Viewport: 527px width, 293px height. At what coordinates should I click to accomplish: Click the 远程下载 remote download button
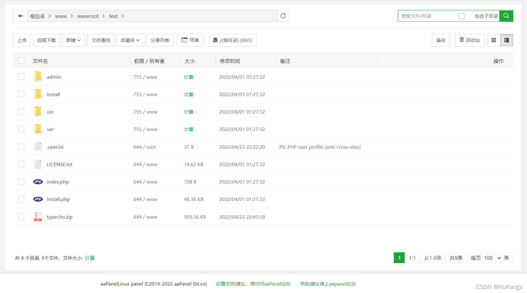point(46,40)
